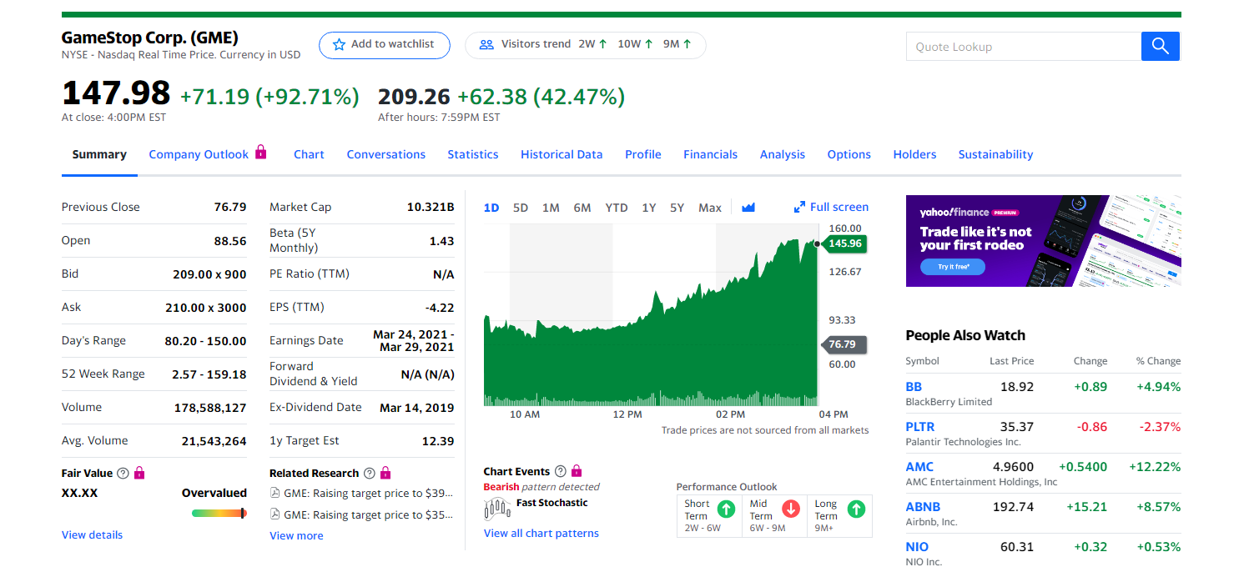
Task: Open the Company Outlook tab
Action: coord(199,154)
